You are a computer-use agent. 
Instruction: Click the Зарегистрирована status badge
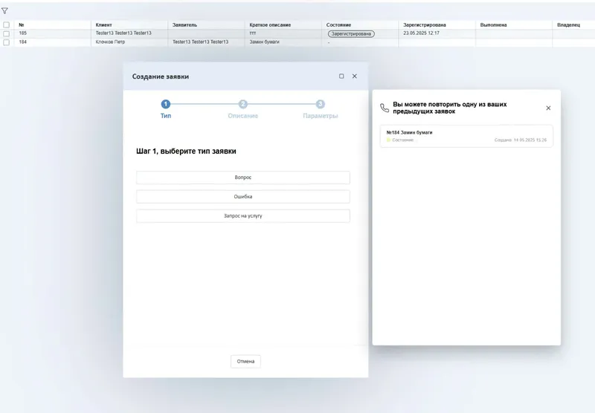tap(351, 33)
